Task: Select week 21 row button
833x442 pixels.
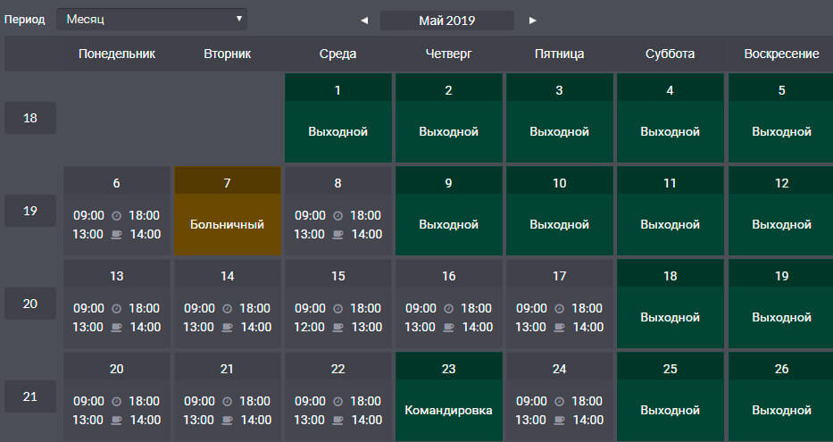Action: point(30,396)
